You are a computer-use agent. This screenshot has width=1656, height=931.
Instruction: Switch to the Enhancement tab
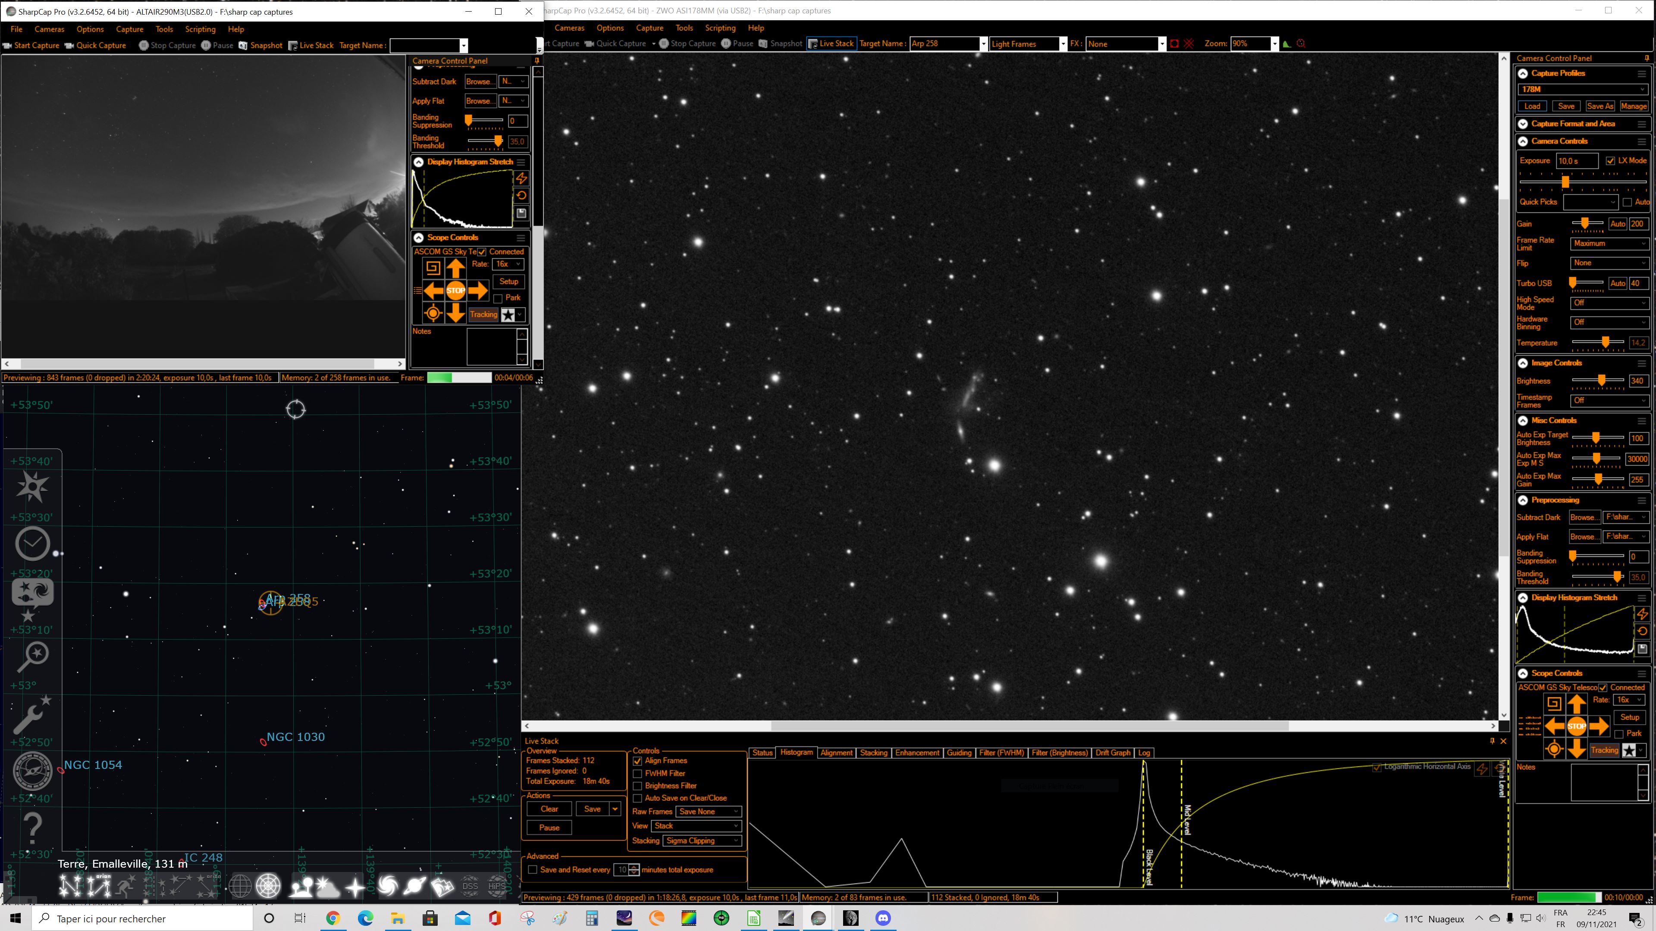tap(917, 753)
